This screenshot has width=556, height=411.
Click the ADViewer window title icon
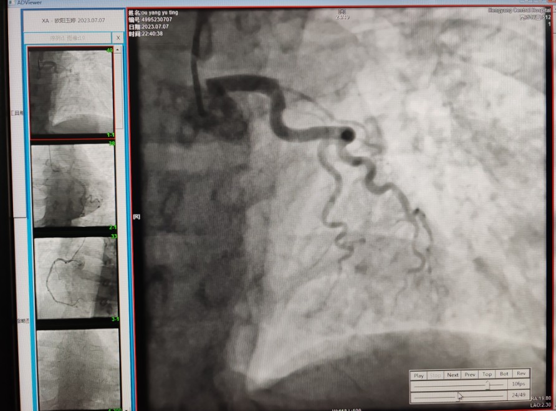[x=3, y=2]
